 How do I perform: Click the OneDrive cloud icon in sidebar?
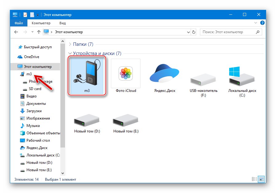pyautogui.click(x=20, y=57)
